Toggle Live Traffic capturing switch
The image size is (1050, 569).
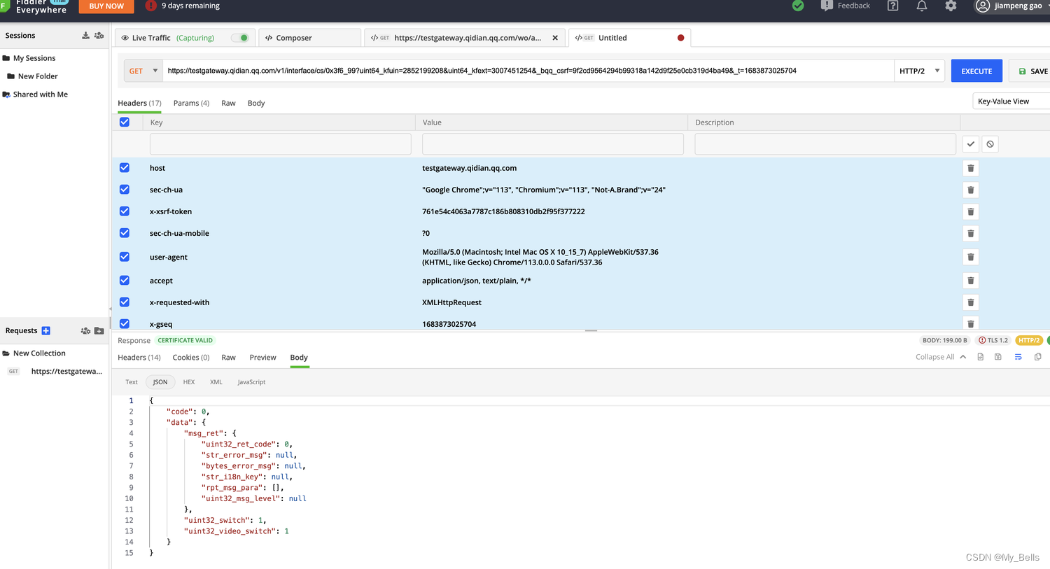point(240,38)
